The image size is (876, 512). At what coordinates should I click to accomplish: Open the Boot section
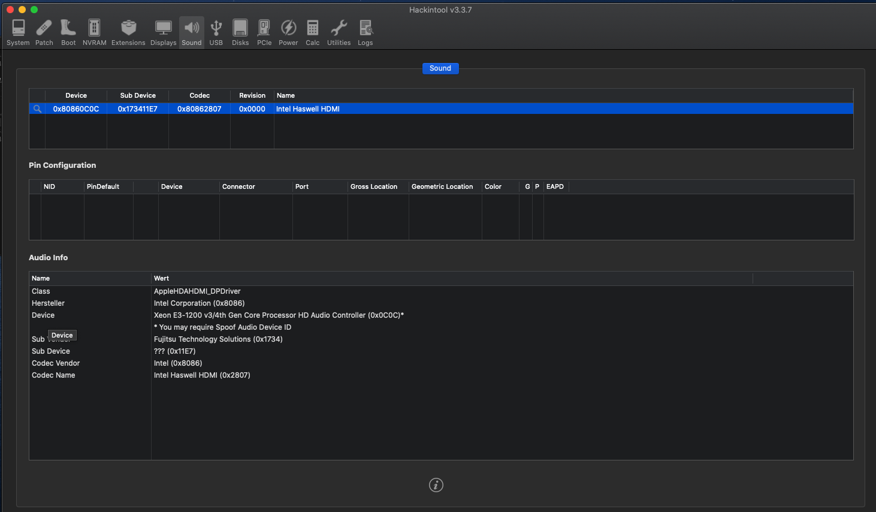pos(68,32)
